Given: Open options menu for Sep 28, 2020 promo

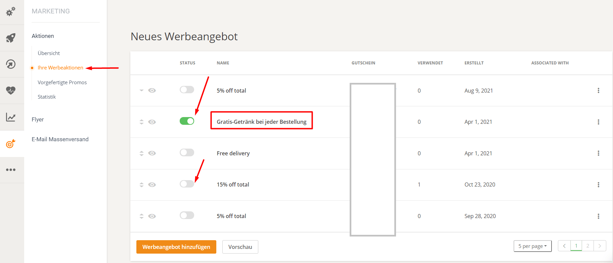Looking at the screenshot, I should tap(598, 216).
